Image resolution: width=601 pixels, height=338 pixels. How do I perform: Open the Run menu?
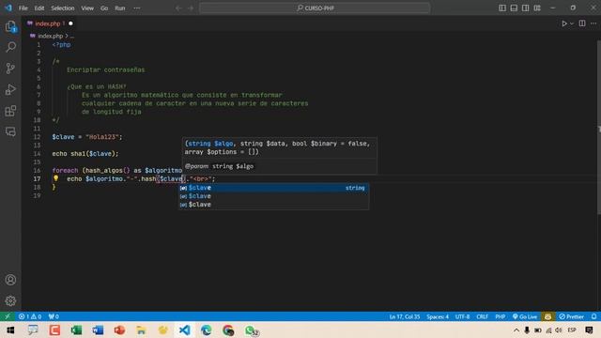coord(120,8)
